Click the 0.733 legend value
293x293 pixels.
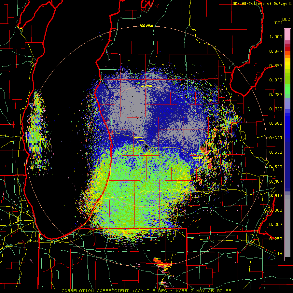(x=276, y=109)
